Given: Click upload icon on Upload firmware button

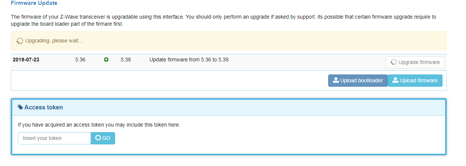Looking at the screenshot, I should tap(395, 80).
